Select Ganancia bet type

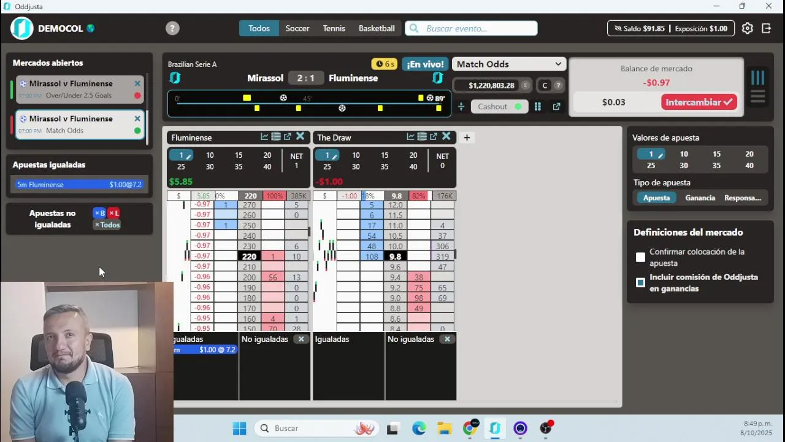click(700, 198)
